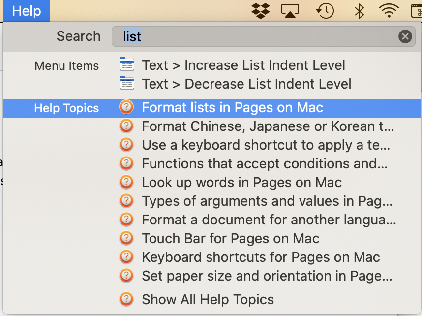Click help icon beside 'Touch Bar for Pages'
Viewport: 422px width, 316px height.
point(126,238)
